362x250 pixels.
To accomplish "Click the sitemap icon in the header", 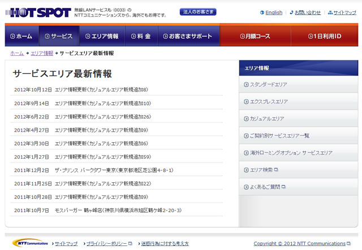I will click(330, 12).
